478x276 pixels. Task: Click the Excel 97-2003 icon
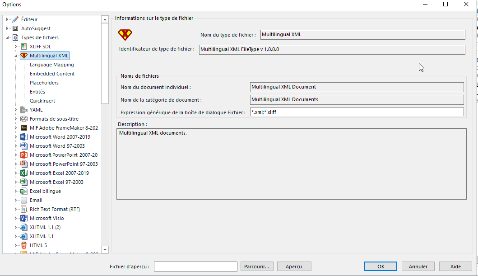point(24,182)
